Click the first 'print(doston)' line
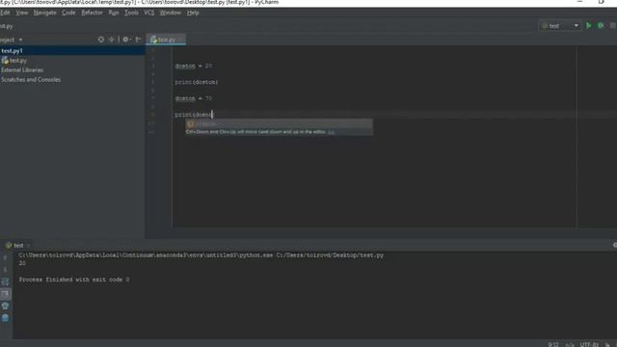617x347 pixels. (x=197, y=82)
